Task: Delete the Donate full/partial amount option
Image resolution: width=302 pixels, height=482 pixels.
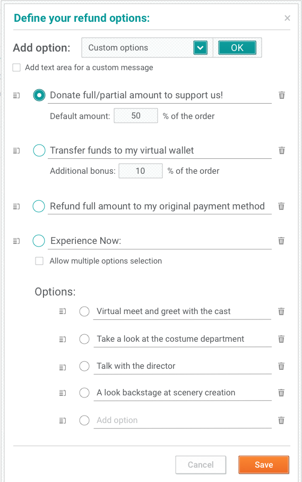Action: [281, 95]
